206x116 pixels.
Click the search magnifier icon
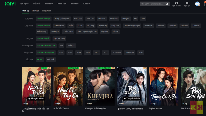tap(167, 4)
